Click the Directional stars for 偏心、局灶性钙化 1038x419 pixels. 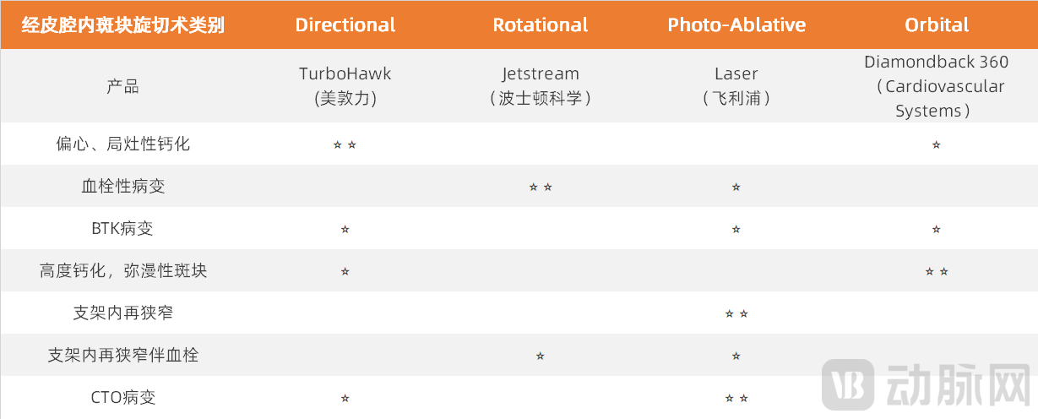[x=345, y=145]
